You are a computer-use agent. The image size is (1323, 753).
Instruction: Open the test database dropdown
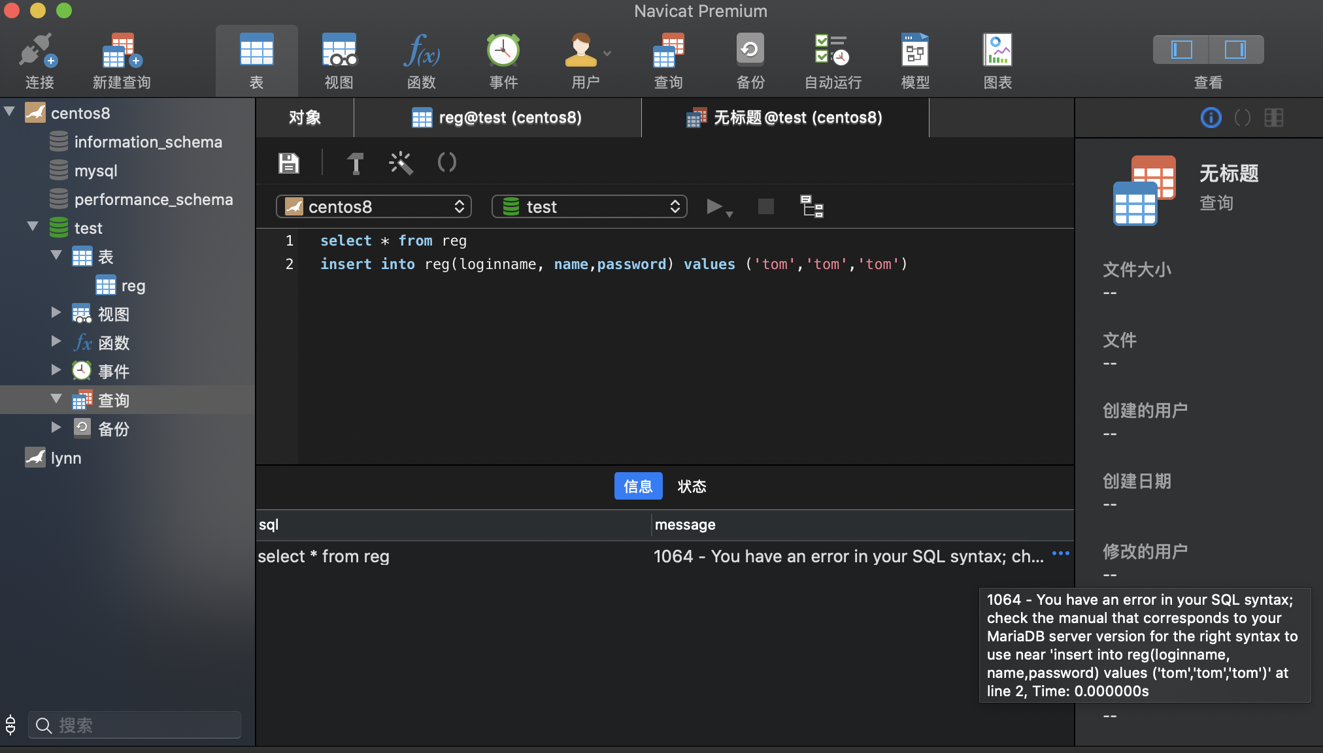pos(589,207)
